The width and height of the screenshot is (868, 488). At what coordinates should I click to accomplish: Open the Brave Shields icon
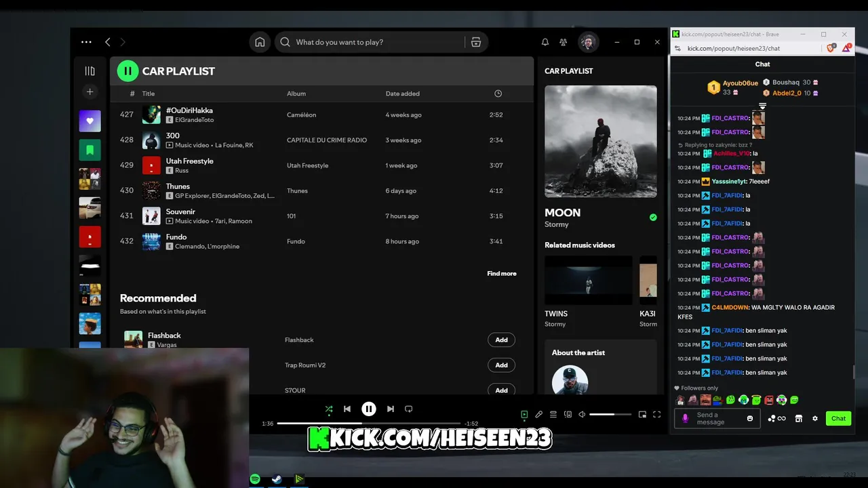pyautogui.click(x=831, y=48)
